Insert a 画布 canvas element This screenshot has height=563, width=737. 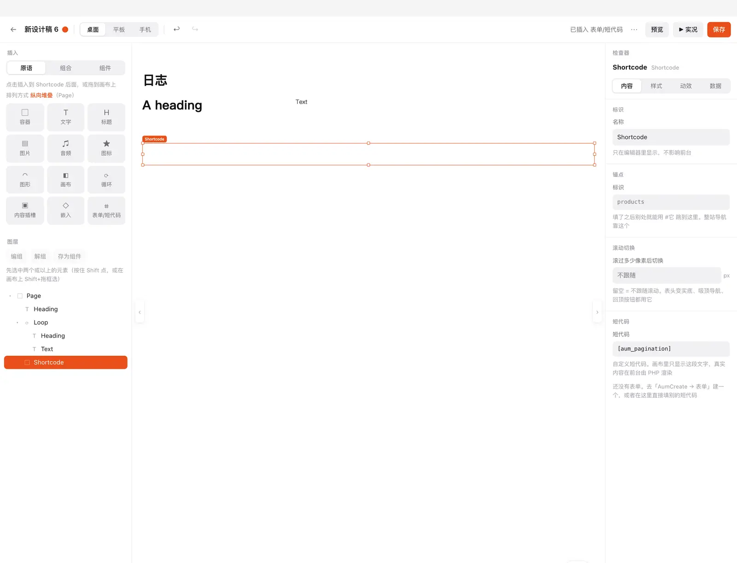pos(66,180)
